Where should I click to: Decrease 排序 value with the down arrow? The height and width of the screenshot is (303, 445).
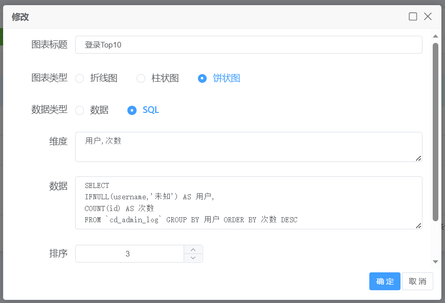193,258
